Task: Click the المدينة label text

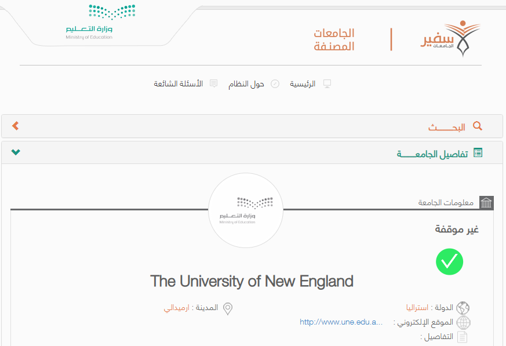Action: point(207,308)
